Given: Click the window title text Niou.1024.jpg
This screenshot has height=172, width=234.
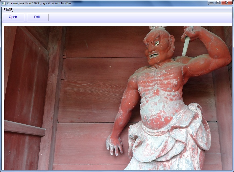Looking at the screenshot, I should point(35,3).
